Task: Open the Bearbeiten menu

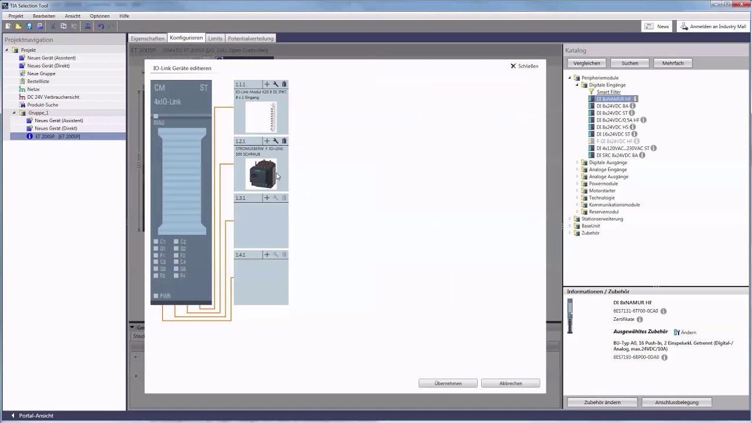Action: [44, 16]
